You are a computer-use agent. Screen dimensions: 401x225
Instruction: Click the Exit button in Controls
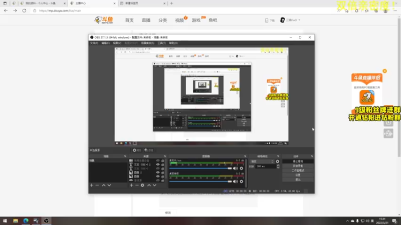[298, 179]
